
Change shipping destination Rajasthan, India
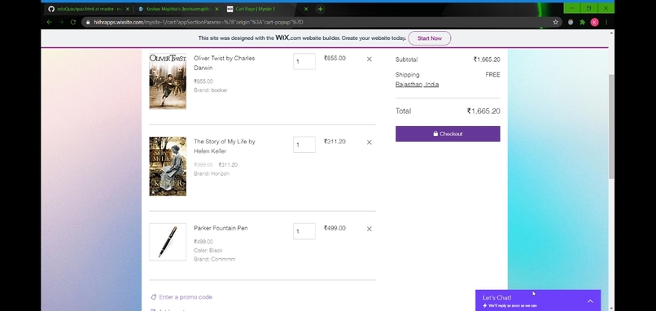pyautogui.click(x=417, y=84)
